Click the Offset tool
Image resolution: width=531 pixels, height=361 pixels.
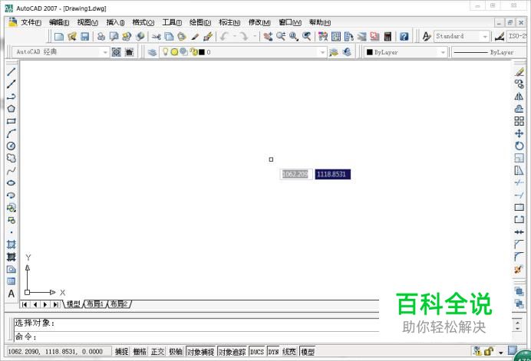click(519, 109)
